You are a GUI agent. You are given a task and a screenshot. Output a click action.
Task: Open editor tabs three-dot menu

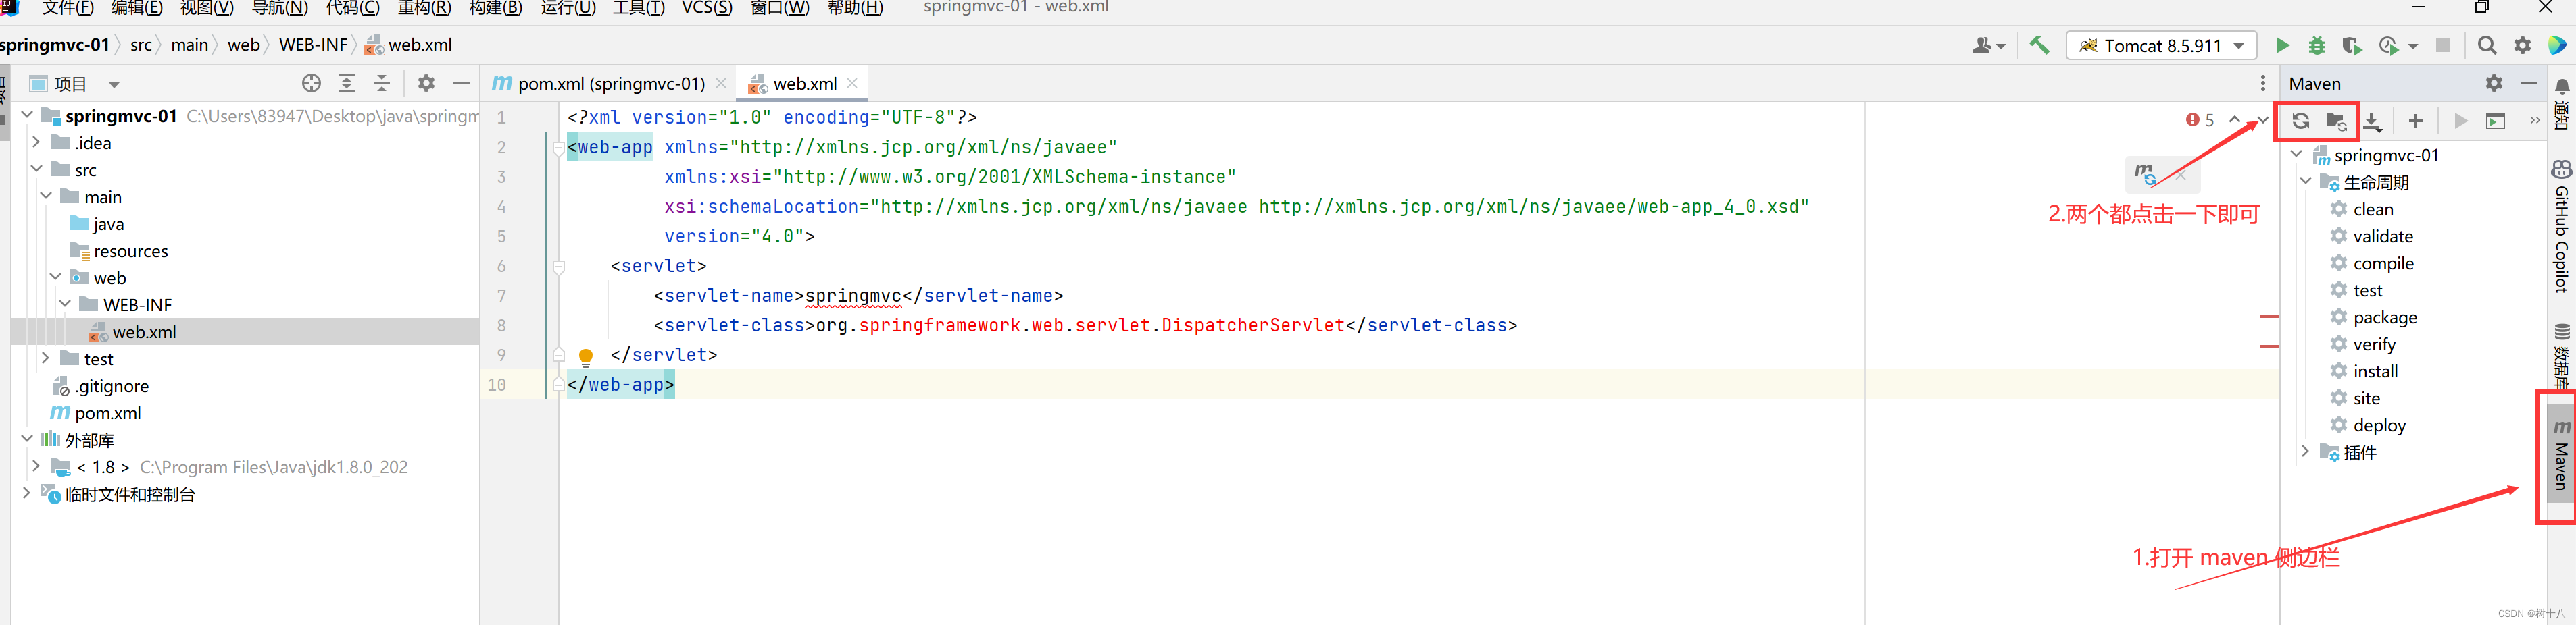coord(2262,83)
